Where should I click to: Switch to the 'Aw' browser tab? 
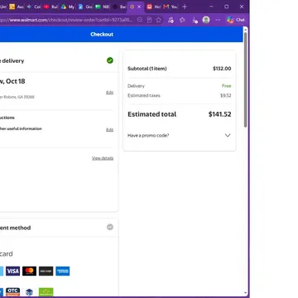click(17, 7)
